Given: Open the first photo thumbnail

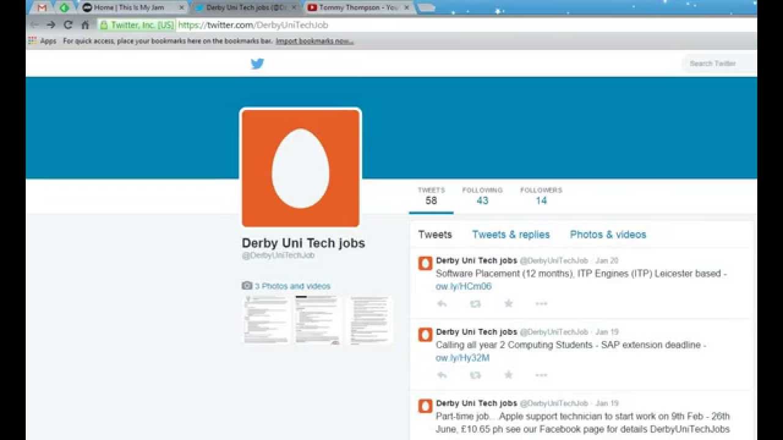Looking at the screenshot, I should coord(266,320).
